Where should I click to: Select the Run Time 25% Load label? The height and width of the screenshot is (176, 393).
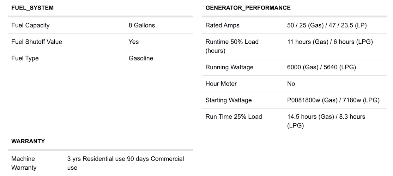click(234, 117)
